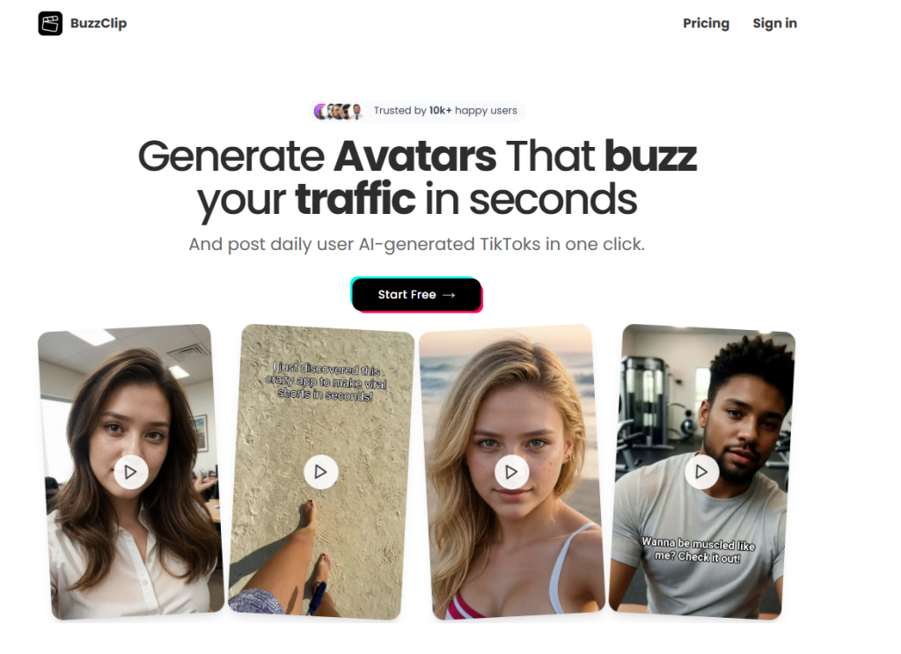Select the blonde beach avatar thumbnail card

[x=511, y=472]
